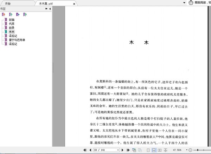
Task: Go to the next page
Action: (x=122, y=150)
